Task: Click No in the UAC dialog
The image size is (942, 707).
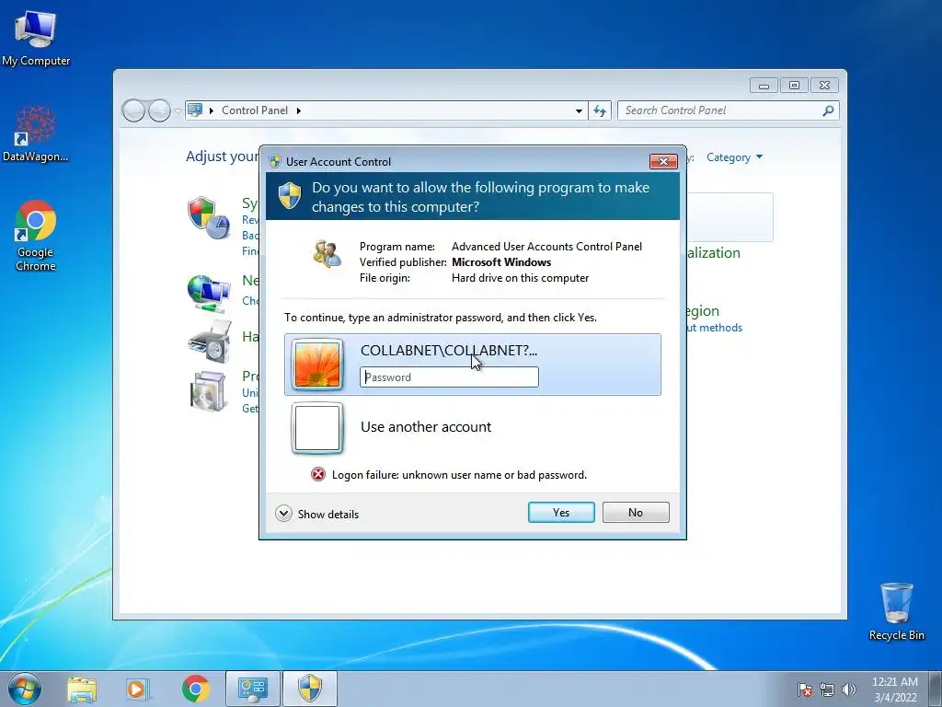Action: (x=636, y=512)
